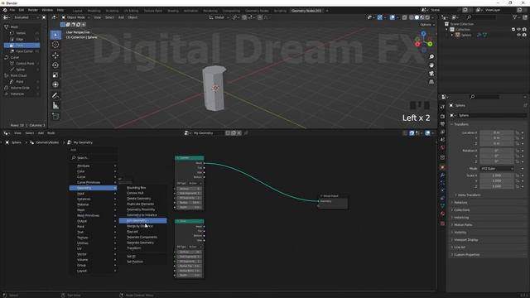Click the viewport zoom magnifier icon
Image resolution: width=530 pixels, height=298 pixels.
[x=431, y=57]
